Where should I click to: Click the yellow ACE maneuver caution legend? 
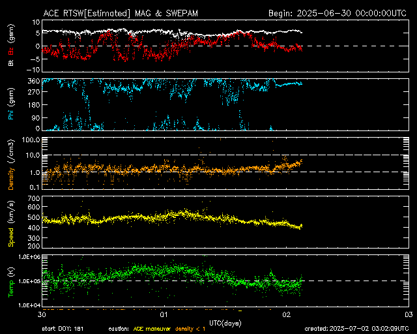pyautogui.click(x=152, y=329)
